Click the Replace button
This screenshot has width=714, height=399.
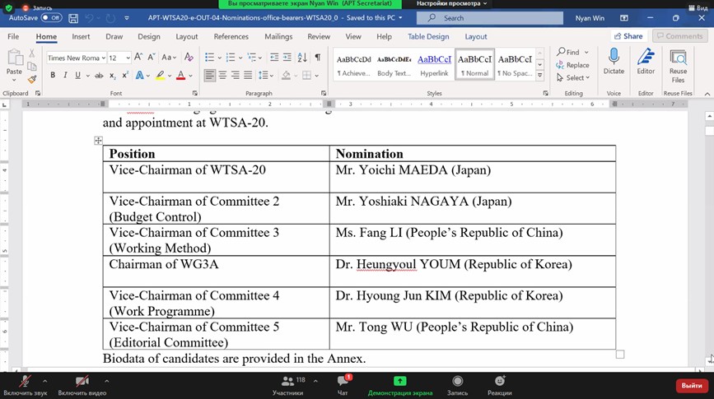click(573, 65)
